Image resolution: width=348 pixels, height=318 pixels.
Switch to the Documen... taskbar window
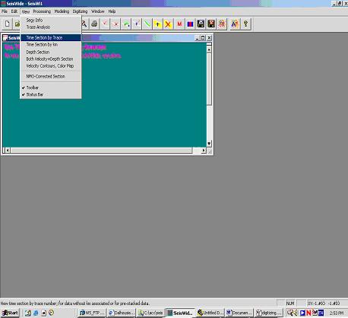click(239, 313)
